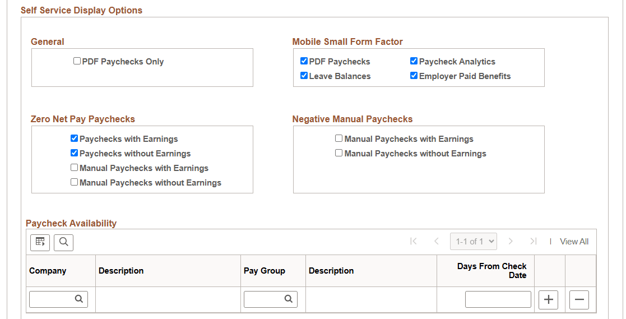This screenshot has height=319, width=626.
Task: Enable PDF Paychecks Only checkbox
Action: (77, 61)
